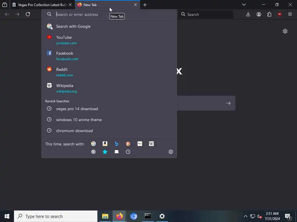Click wikipedia.org URL text

point(66,91)
